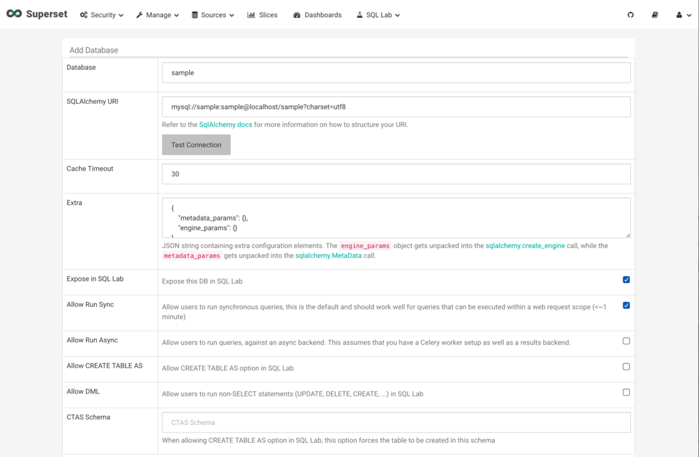Expand the Security dropdown arrow
699x457 pixels.
pyautogui.click(x=121, y=16)
